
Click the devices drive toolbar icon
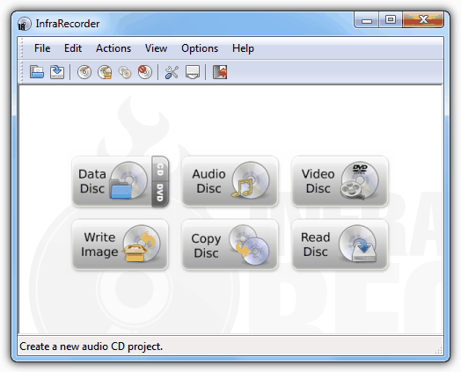click(x=193, y=72)
